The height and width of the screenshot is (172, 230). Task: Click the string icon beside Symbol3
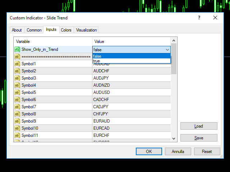click(x=17, y=78)
